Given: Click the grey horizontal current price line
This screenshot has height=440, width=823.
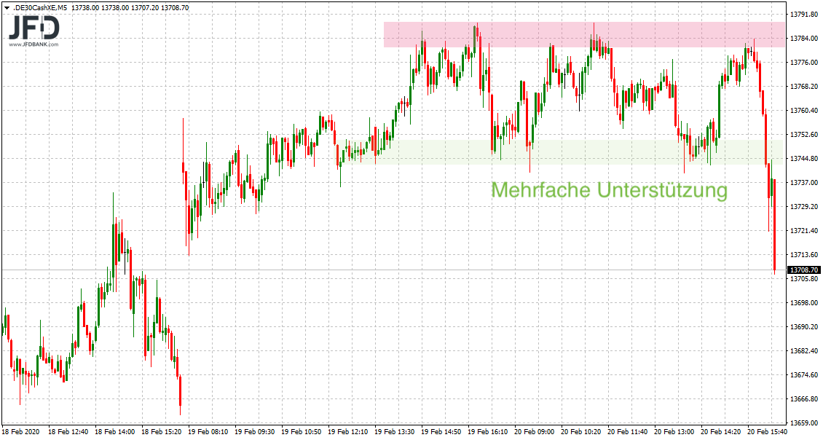Looking at the screenshot, I should tap(364, 270).
